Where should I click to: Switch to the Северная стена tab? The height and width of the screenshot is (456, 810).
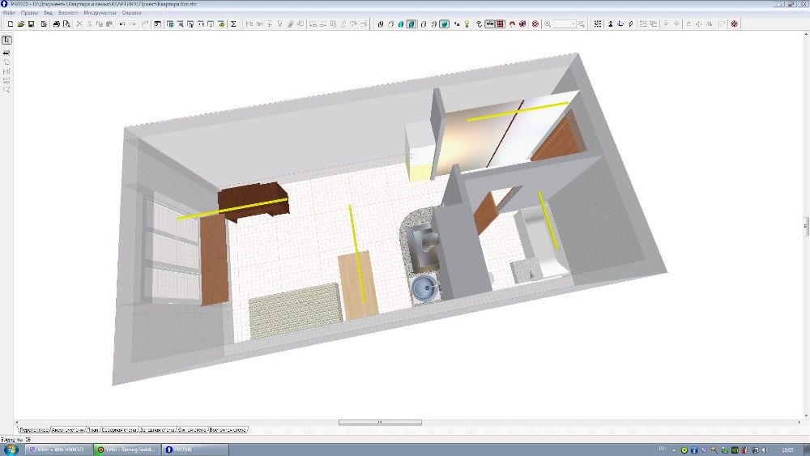[x=119, y=429]
